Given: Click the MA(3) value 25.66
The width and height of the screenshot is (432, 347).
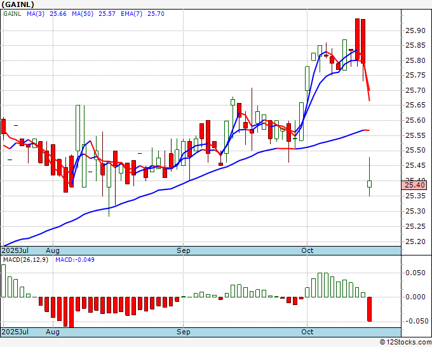Looking at the screenshot, I should (58, 14).
